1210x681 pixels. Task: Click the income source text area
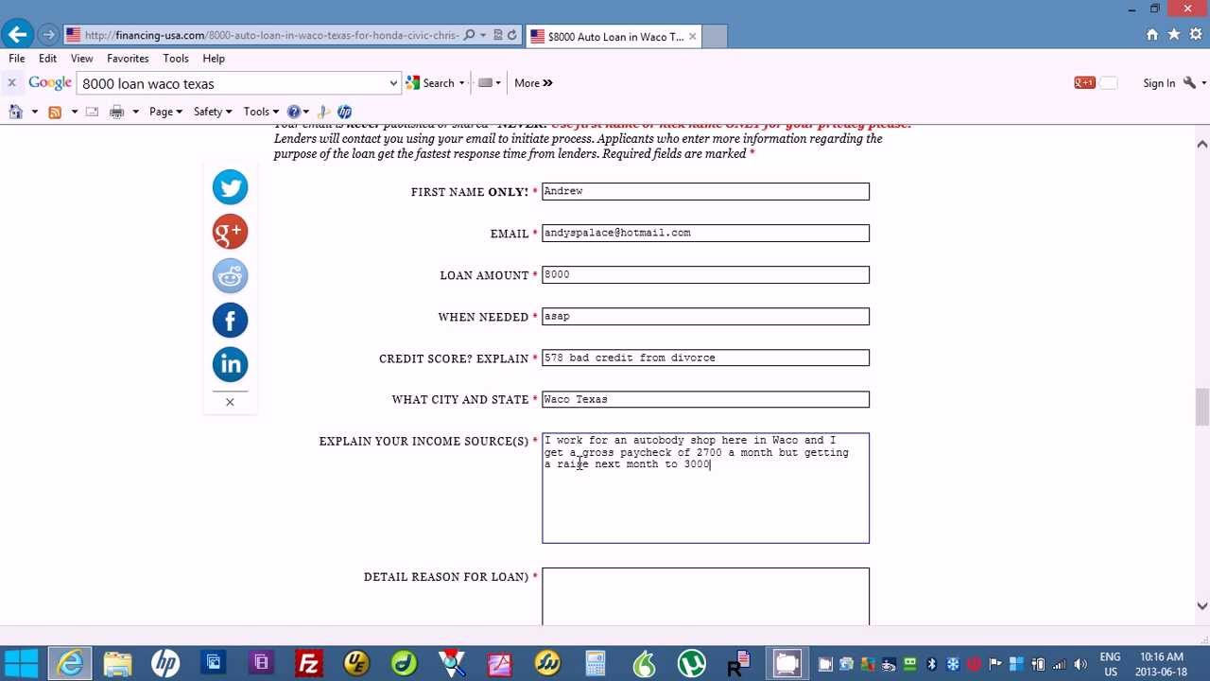coord(705,488)
